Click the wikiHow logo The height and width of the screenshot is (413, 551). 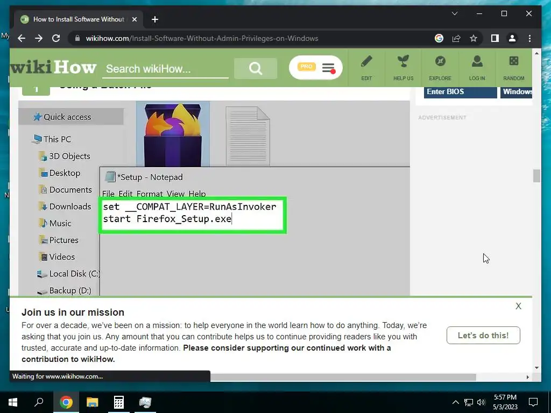pos(53,67)
